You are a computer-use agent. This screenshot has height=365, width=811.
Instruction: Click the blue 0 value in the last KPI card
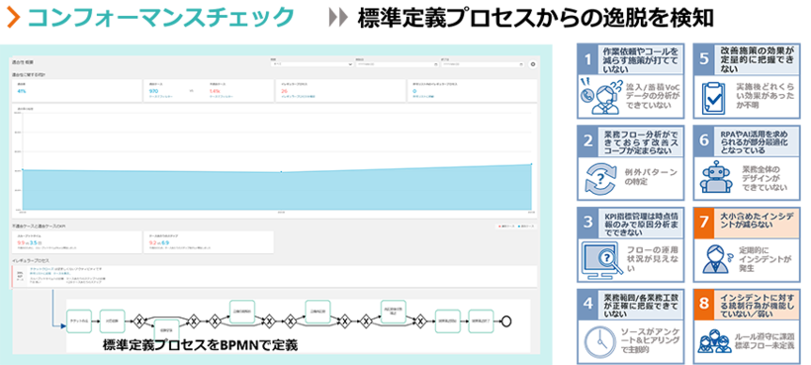[x=414, y=90]
